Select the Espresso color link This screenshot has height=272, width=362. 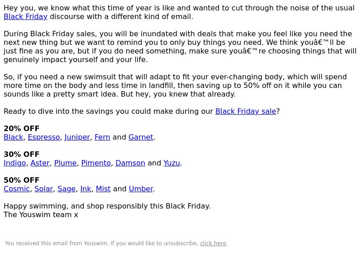(x=44, y=137)
